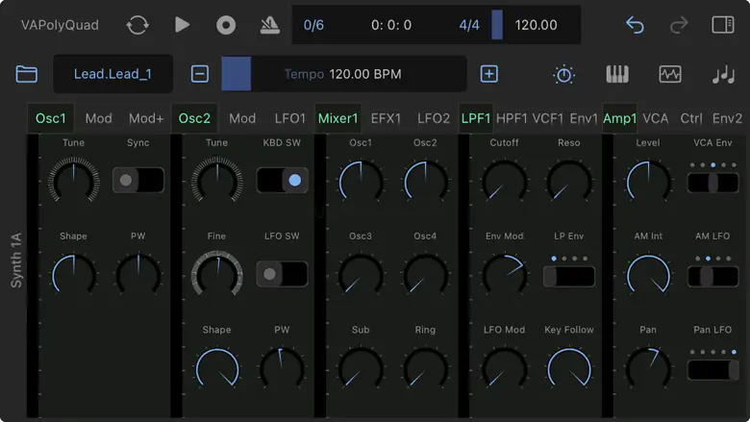Toggle the Osc2 LFO SW switch
The width and height of the screenshot is (750, 422).
pos(282,274)
